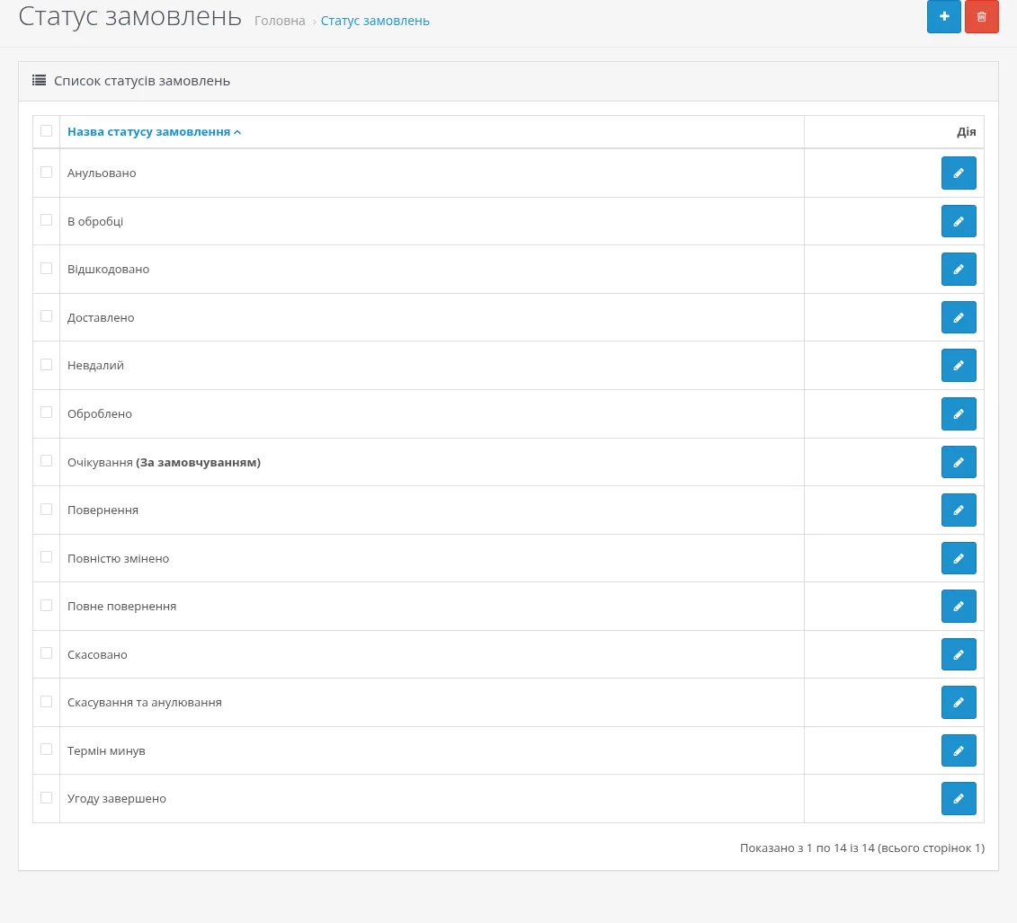The width and height of the screenshot is (1017, 923).
Task: Check the box for Анульовано
Action: click(x=46, y=172)
